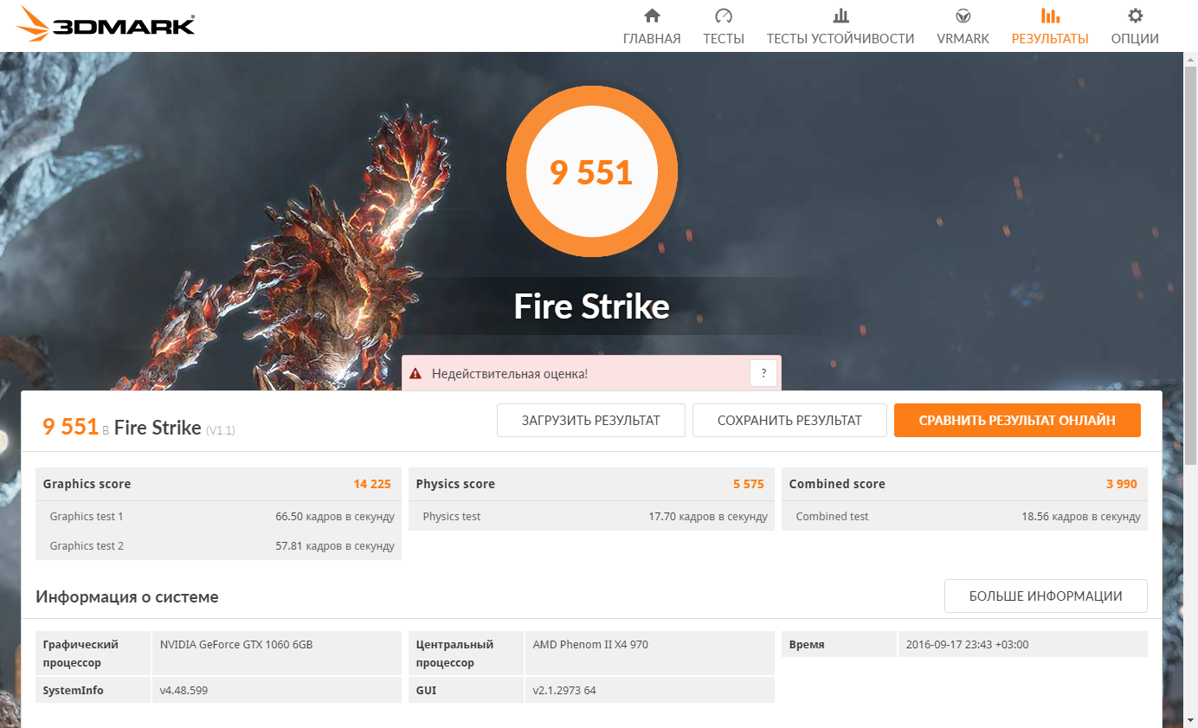Click СРАВНИТЬ РЕЗУЛЬТАТ ОНЛАЙН button
Image resolution: width=1198 pixels, height=728 pixels.
[1017, 421]
